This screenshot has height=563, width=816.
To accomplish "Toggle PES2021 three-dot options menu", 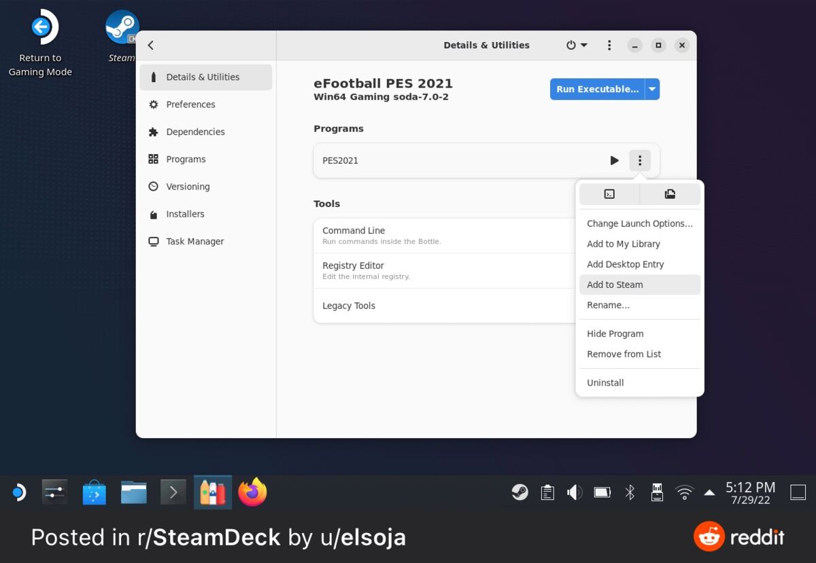I will [639, 160].
